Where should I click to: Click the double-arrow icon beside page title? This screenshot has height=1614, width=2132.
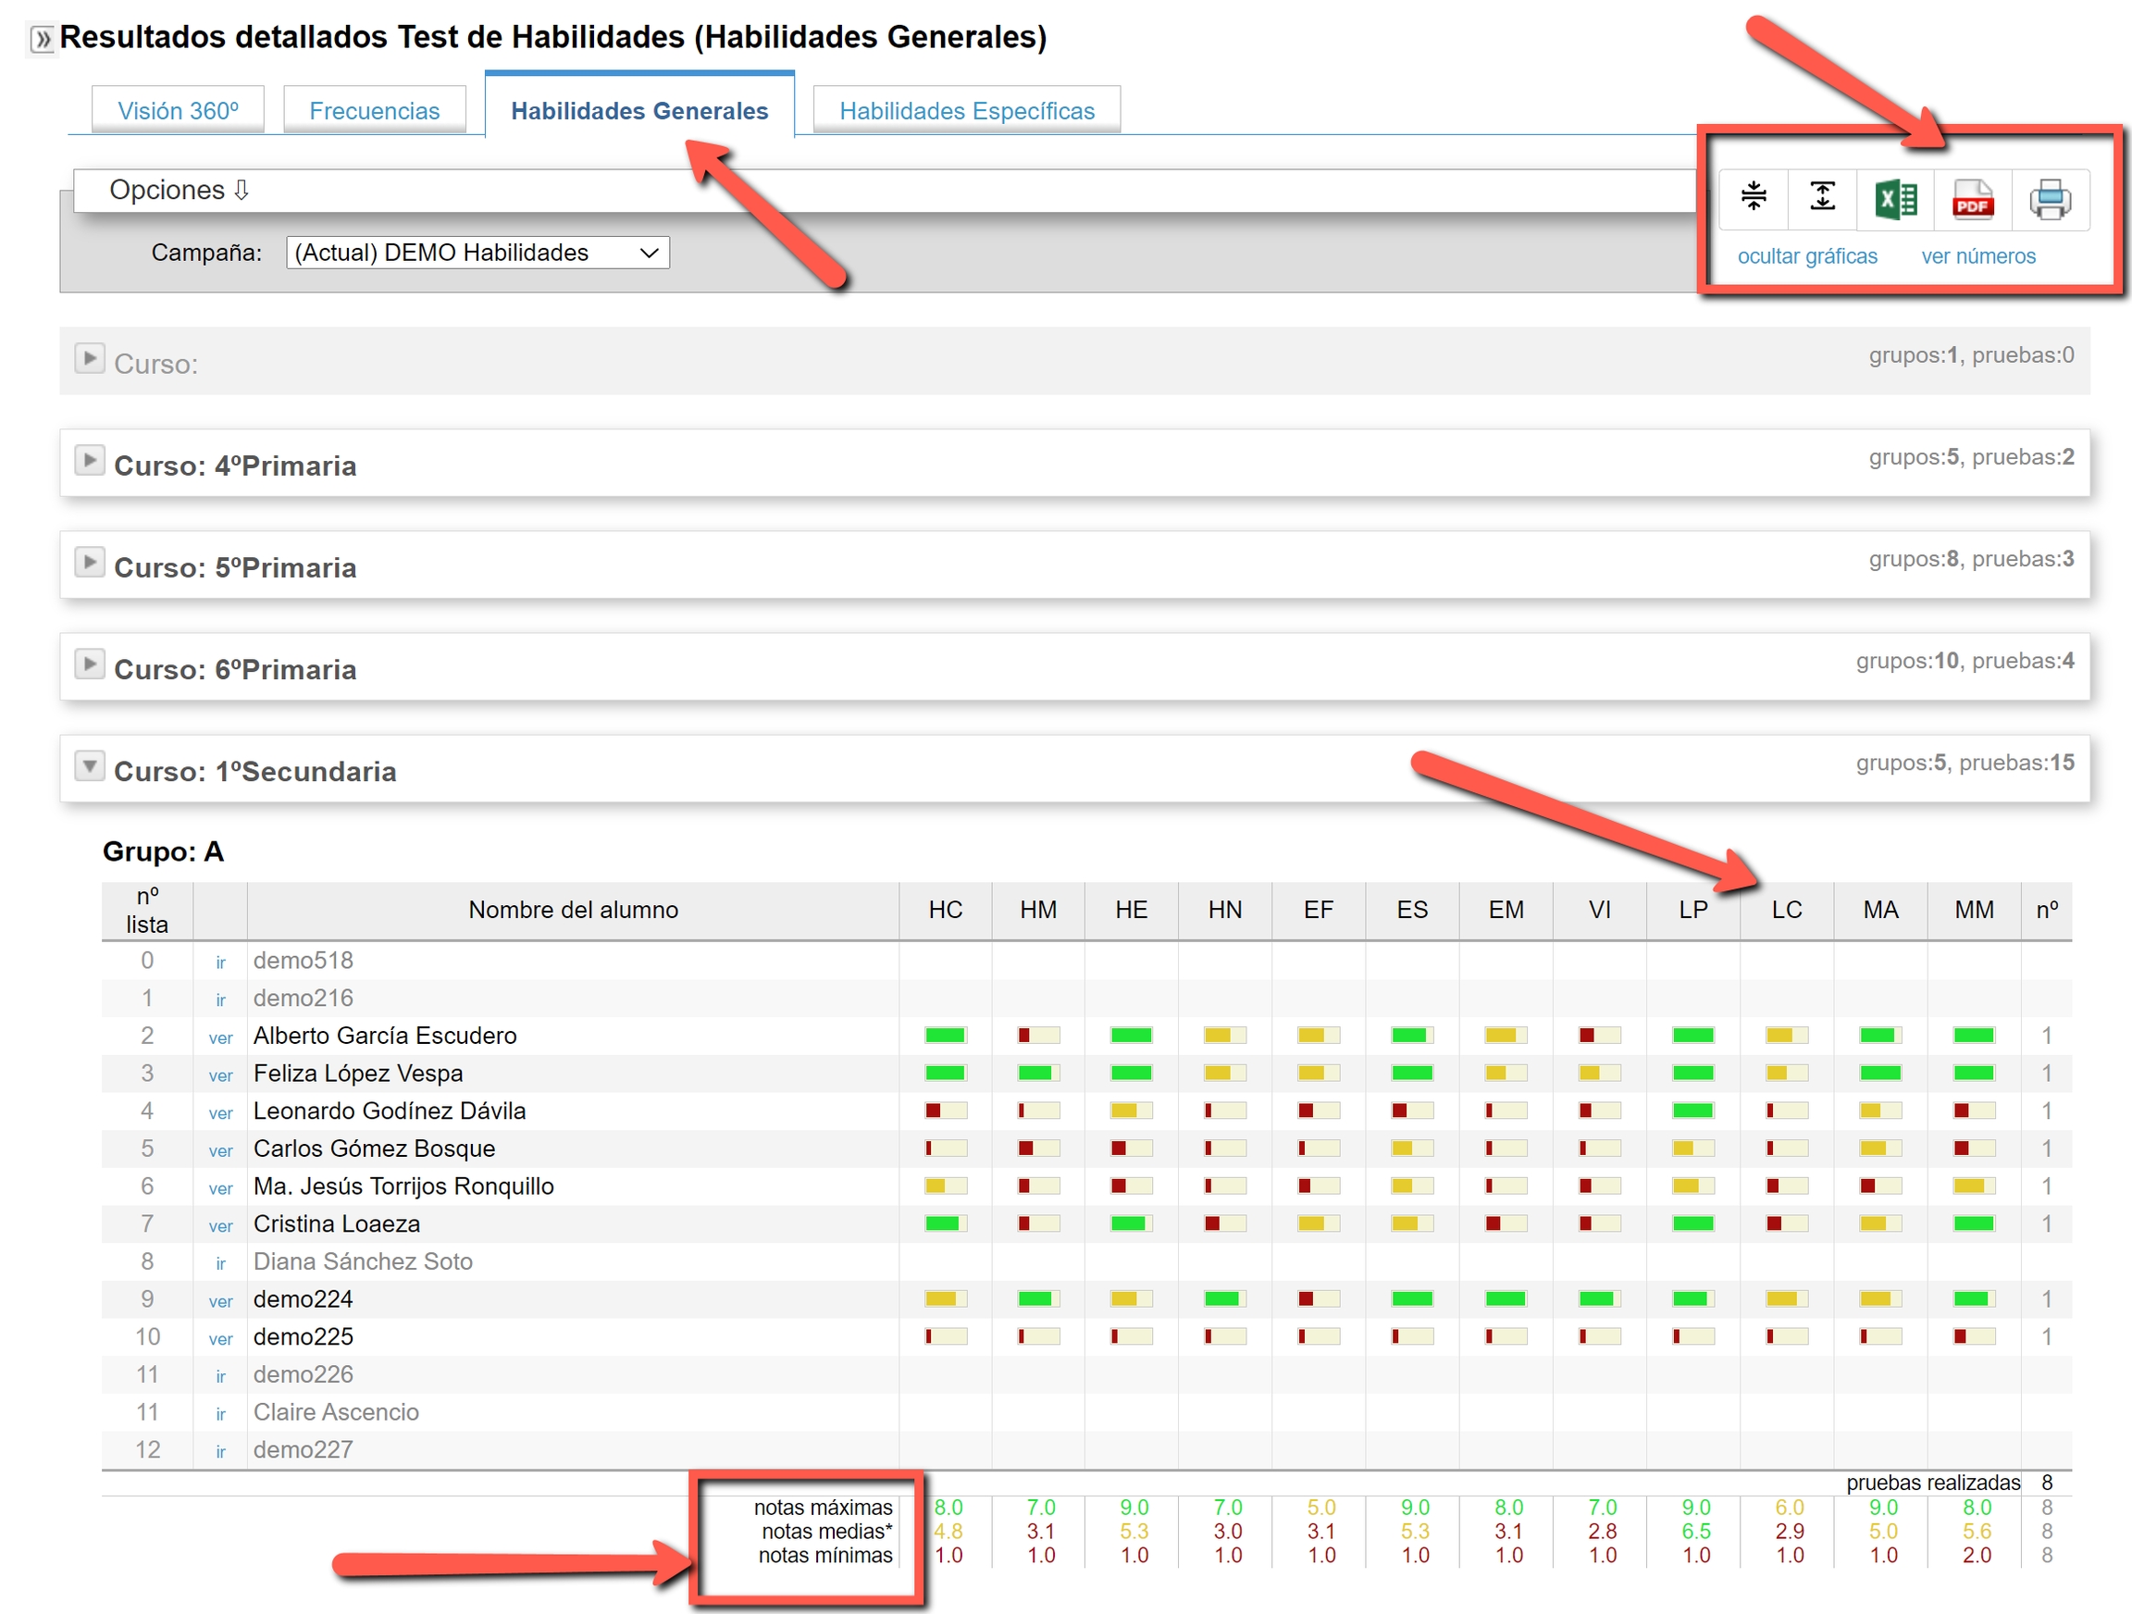42,40
